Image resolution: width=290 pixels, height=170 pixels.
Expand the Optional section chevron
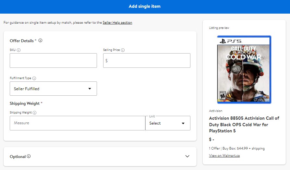pyautogui.click(x=187, y=156)
